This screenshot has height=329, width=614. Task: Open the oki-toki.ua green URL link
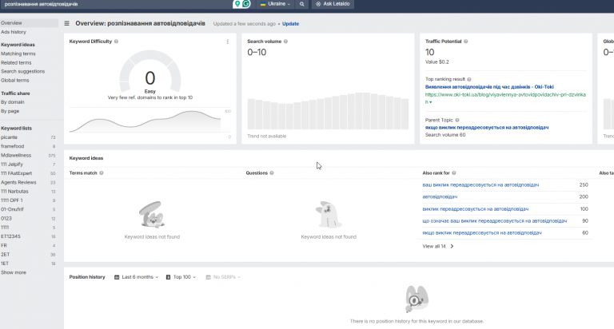[x=505, y=98]
